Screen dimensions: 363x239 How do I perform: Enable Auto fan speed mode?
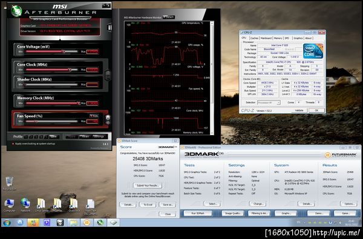pyautogui.click(x=94, y=115)
